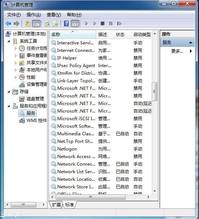The image size is (199, 219).
Task: Click the blue Back arrow in toolbar
Action: pos(8,23)
